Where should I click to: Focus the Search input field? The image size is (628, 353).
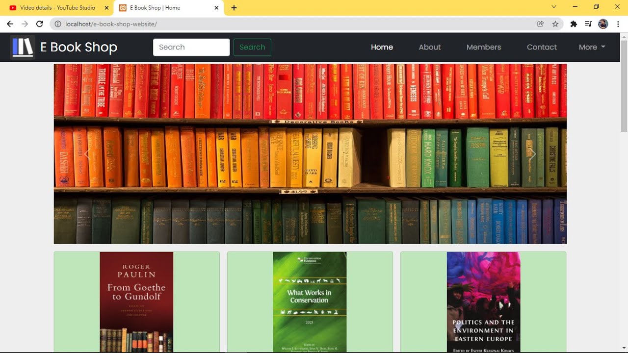pos(191,47)
